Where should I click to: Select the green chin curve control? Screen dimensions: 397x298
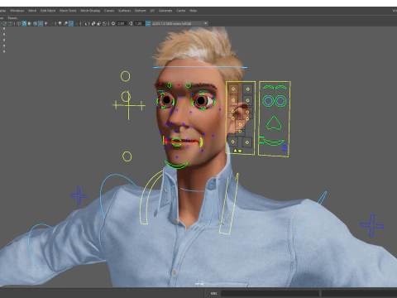click(176, 165)
